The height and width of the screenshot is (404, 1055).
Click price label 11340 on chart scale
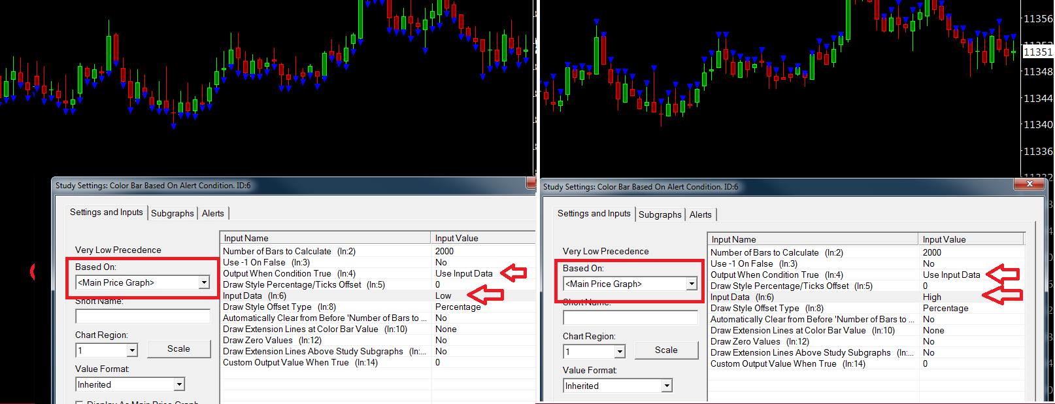1037,124
